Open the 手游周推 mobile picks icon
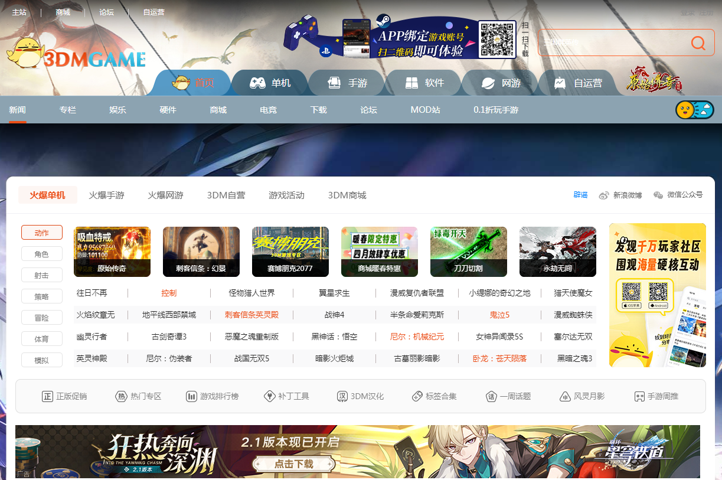The height and width of the screenshot is (480, 722). (x=639, y=396)
